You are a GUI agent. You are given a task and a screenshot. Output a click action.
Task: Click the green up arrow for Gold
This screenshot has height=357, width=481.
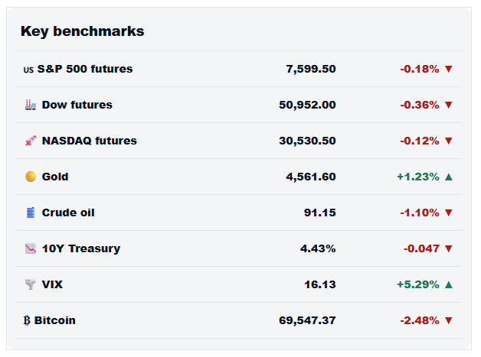pyautogui.click(x=449, y=177)
